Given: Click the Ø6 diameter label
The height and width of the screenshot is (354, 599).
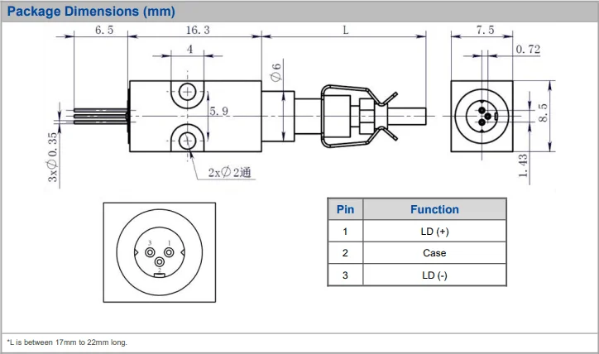Looking at the screenshot, I should 276,72.
